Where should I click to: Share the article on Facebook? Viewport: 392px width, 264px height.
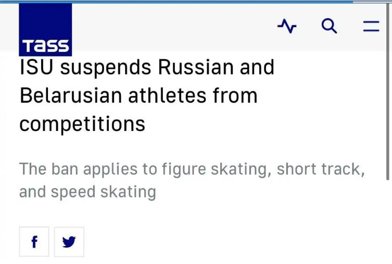point(34,242)
